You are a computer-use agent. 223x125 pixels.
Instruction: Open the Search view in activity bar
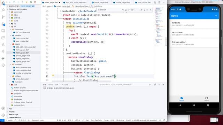pyautogui.click(x=3, y=10)
